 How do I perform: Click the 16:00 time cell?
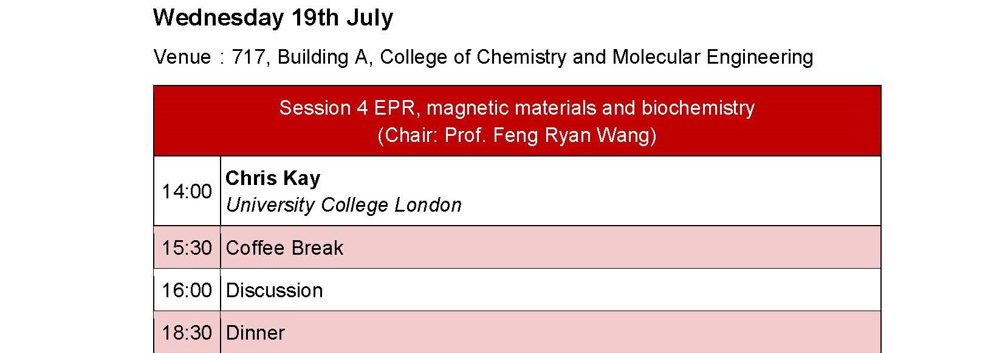tap(187, 290)
